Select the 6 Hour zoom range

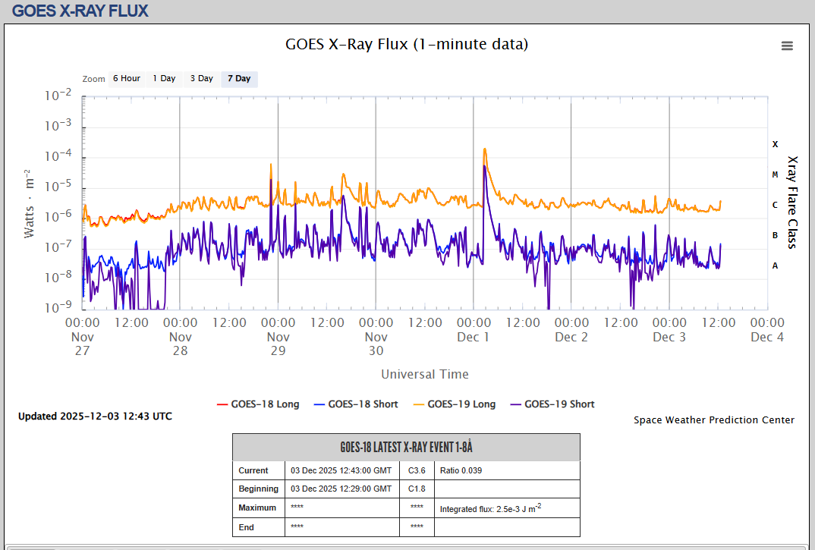pyautogui.click(x=127, y=78)
